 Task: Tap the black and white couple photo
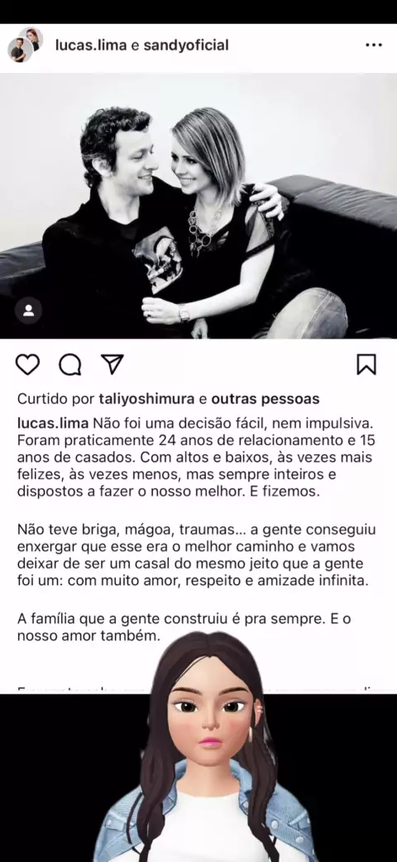click(x=198, y=206)
